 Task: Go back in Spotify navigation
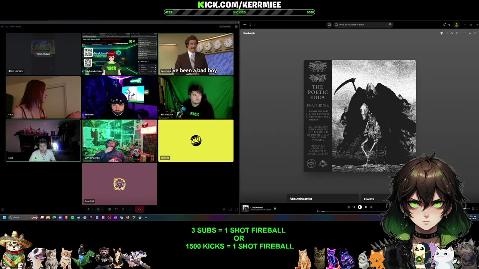(250, 25)
